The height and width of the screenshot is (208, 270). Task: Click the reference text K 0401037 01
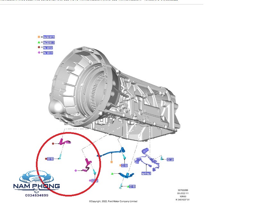[x=182, y=200]
